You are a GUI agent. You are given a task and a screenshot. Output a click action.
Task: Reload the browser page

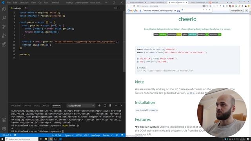click(x=134, y=6)
